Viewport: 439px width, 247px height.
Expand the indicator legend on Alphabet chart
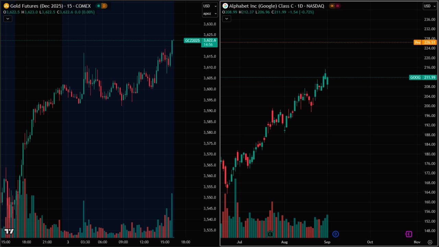click(226, 19)
